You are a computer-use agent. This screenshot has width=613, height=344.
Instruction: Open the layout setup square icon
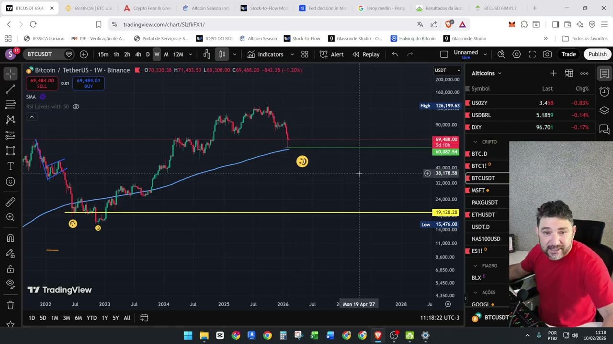pos(444,54)
